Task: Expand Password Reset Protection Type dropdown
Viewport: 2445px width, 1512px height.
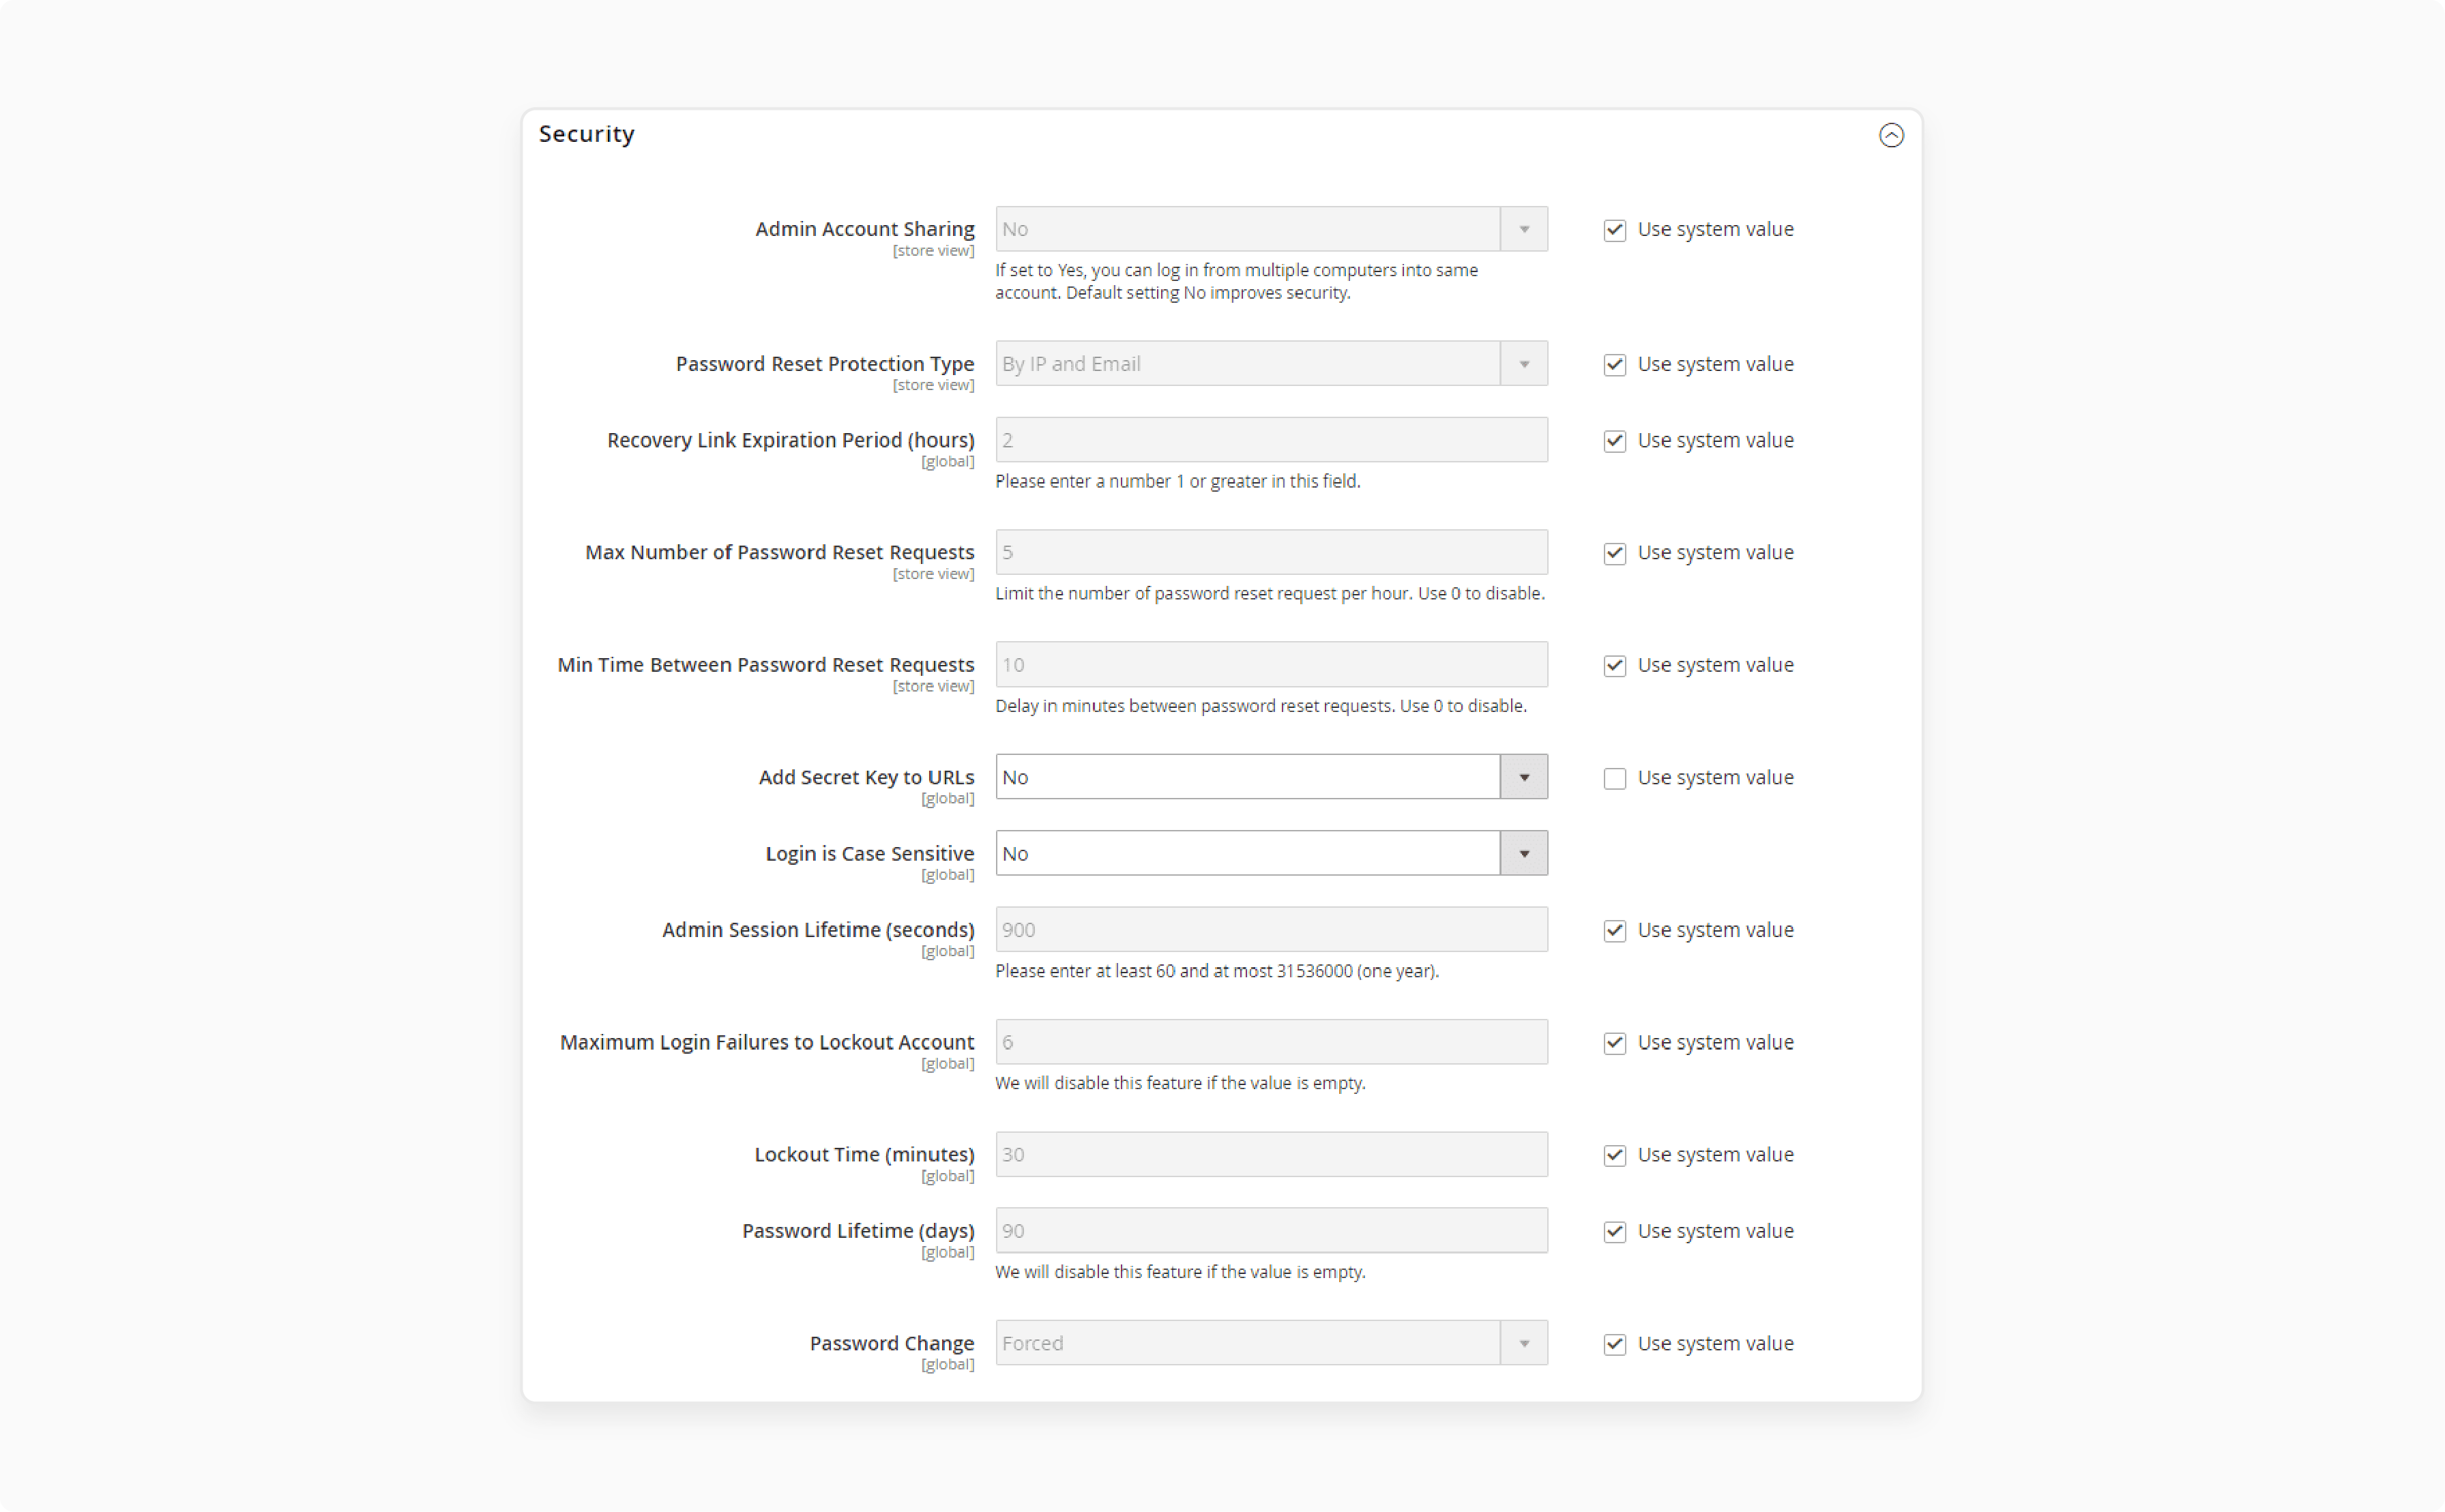Action: (1521, 363)
